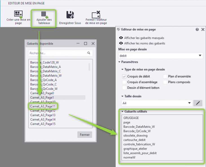Click search magnifier in Gabarits disponible
The height and width of the screenshot is (167, 206).
tap(89, 53)
